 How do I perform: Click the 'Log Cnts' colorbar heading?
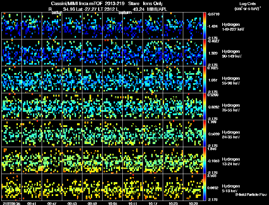pos(247,4)
